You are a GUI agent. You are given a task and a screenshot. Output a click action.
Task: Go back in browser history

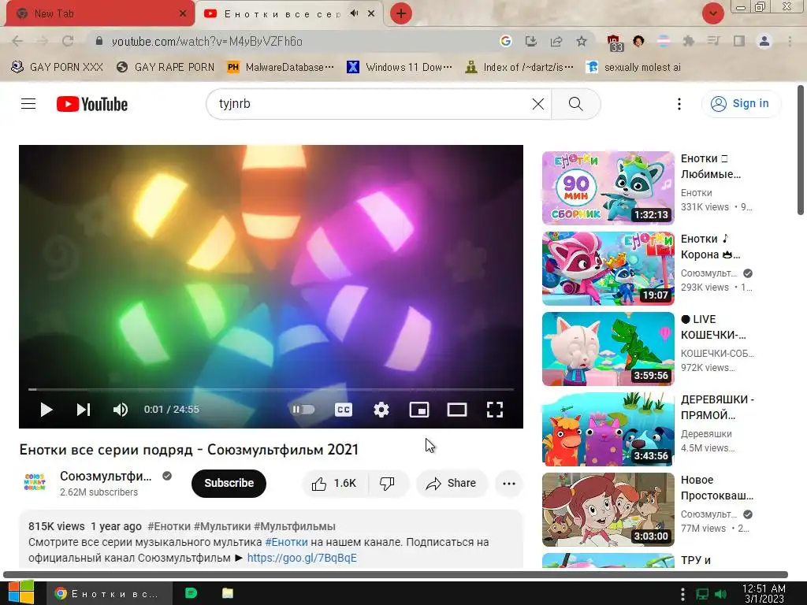[x=17, y=41]
